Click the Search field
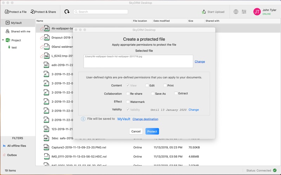 coord(101,12)
